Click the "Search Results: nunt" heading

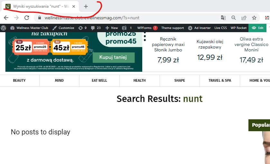point(159,99)
